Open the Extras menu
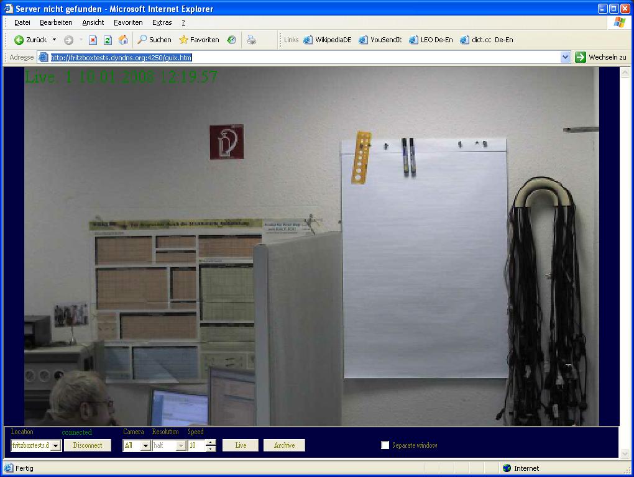This screenshot has height=477, width=634. click(162, 22)
